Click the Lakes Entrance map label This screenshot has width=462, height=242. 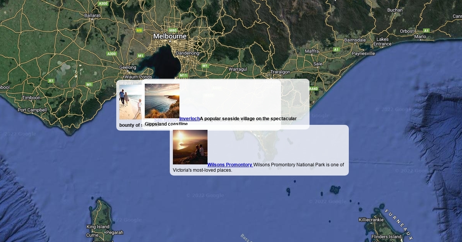coord(382,41)
